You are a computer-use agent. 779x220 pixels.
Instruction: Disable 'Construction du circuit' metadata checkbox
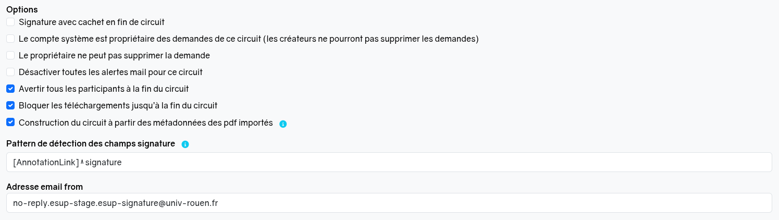click(x=10, y=122)
